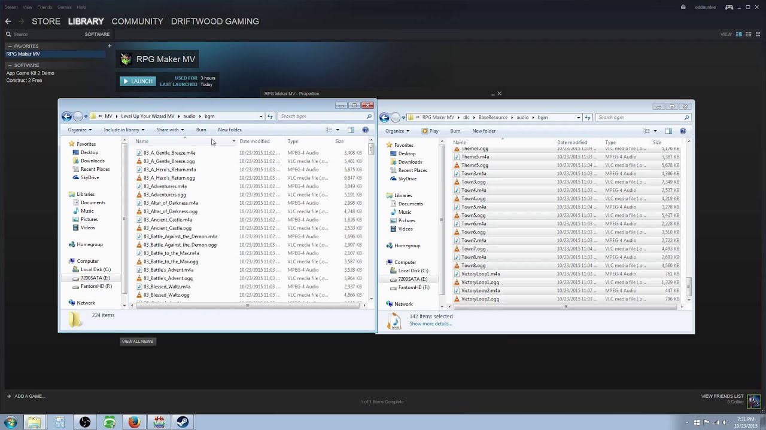Open the SOFTWARE library filter dropdown
766x430 pixels.
(97, 34)
